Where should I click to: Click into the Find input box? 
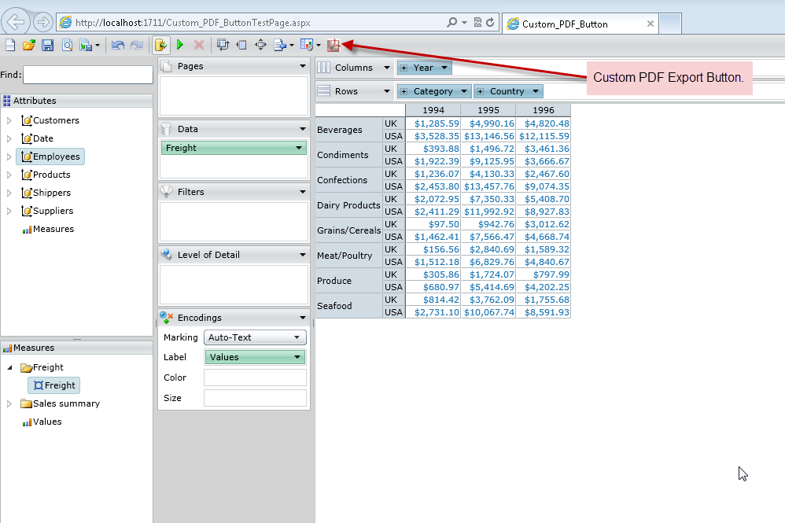[87, 75]
